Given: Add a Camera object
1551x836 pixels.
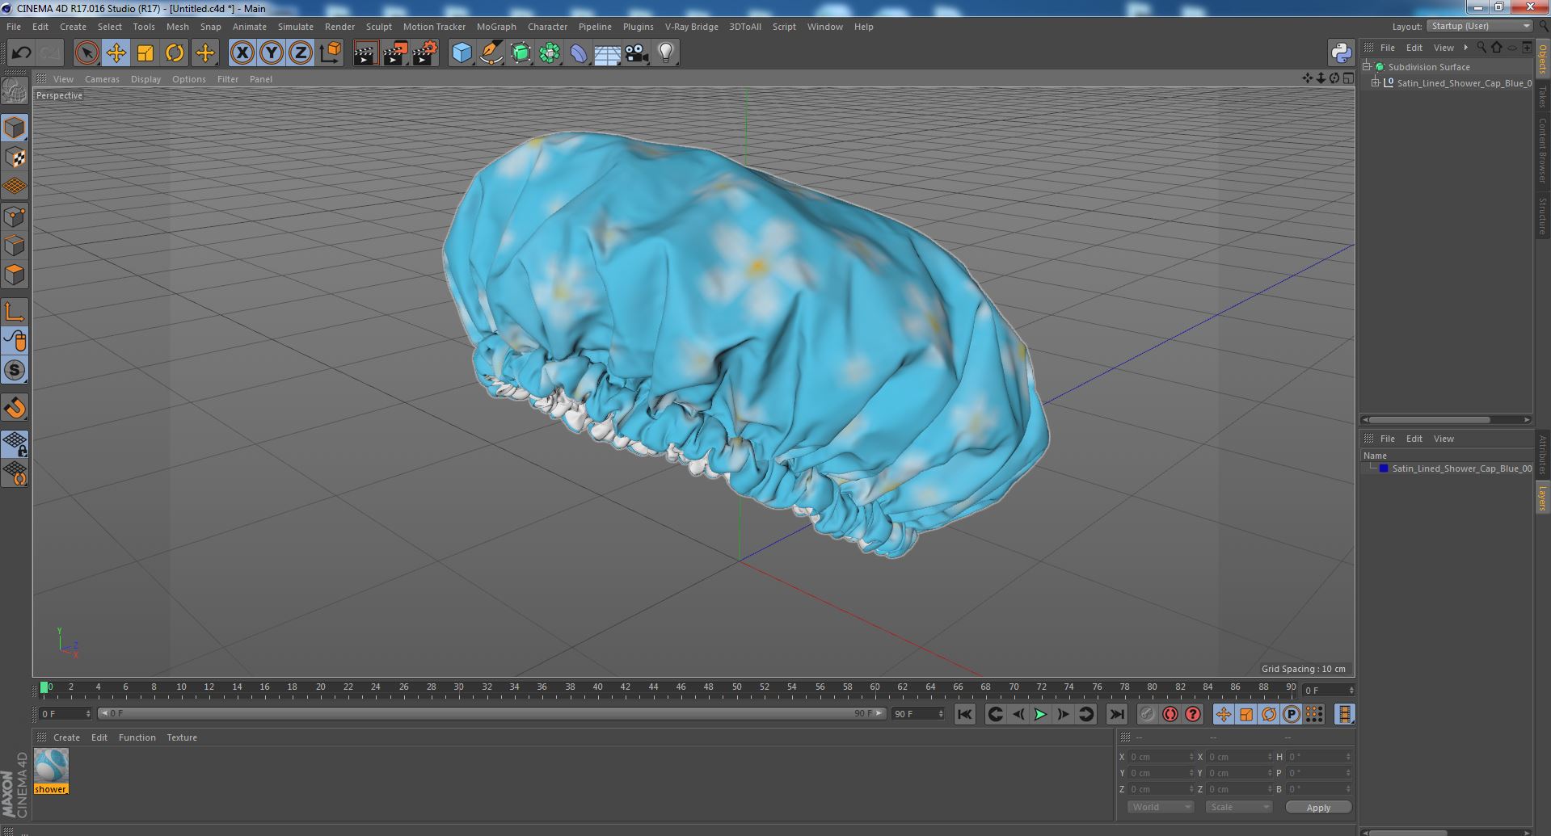Looking at the screenshot, I should tap(636, 53).
